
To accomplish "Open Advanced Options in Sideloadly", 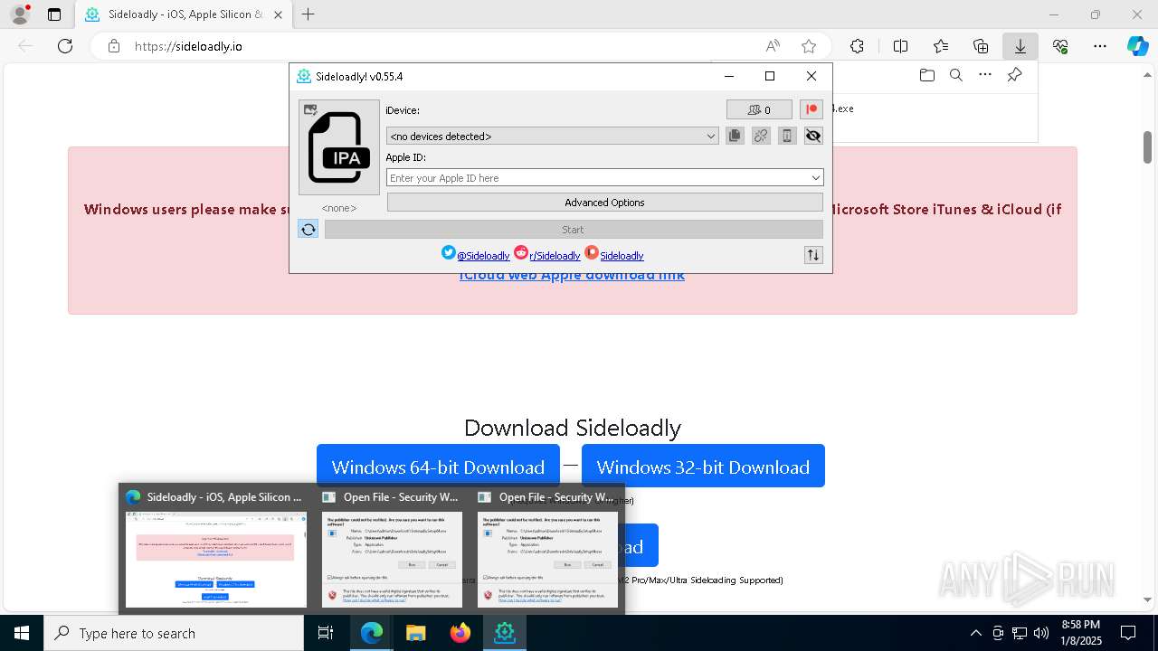I will coord(604,203).
